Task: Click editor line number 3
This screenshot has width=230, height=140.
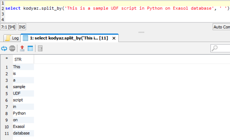Action: (3, 14)
